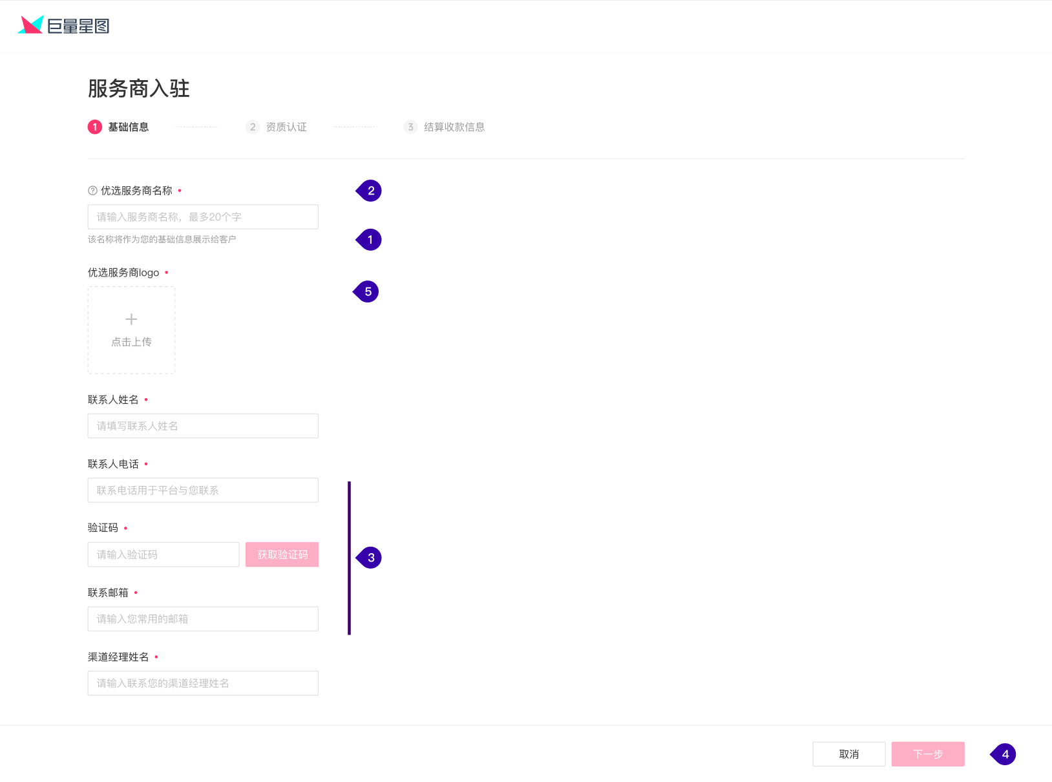Click annotation marker number 4
This screenshot has height=782, width=1052.
pos(1004,754)
